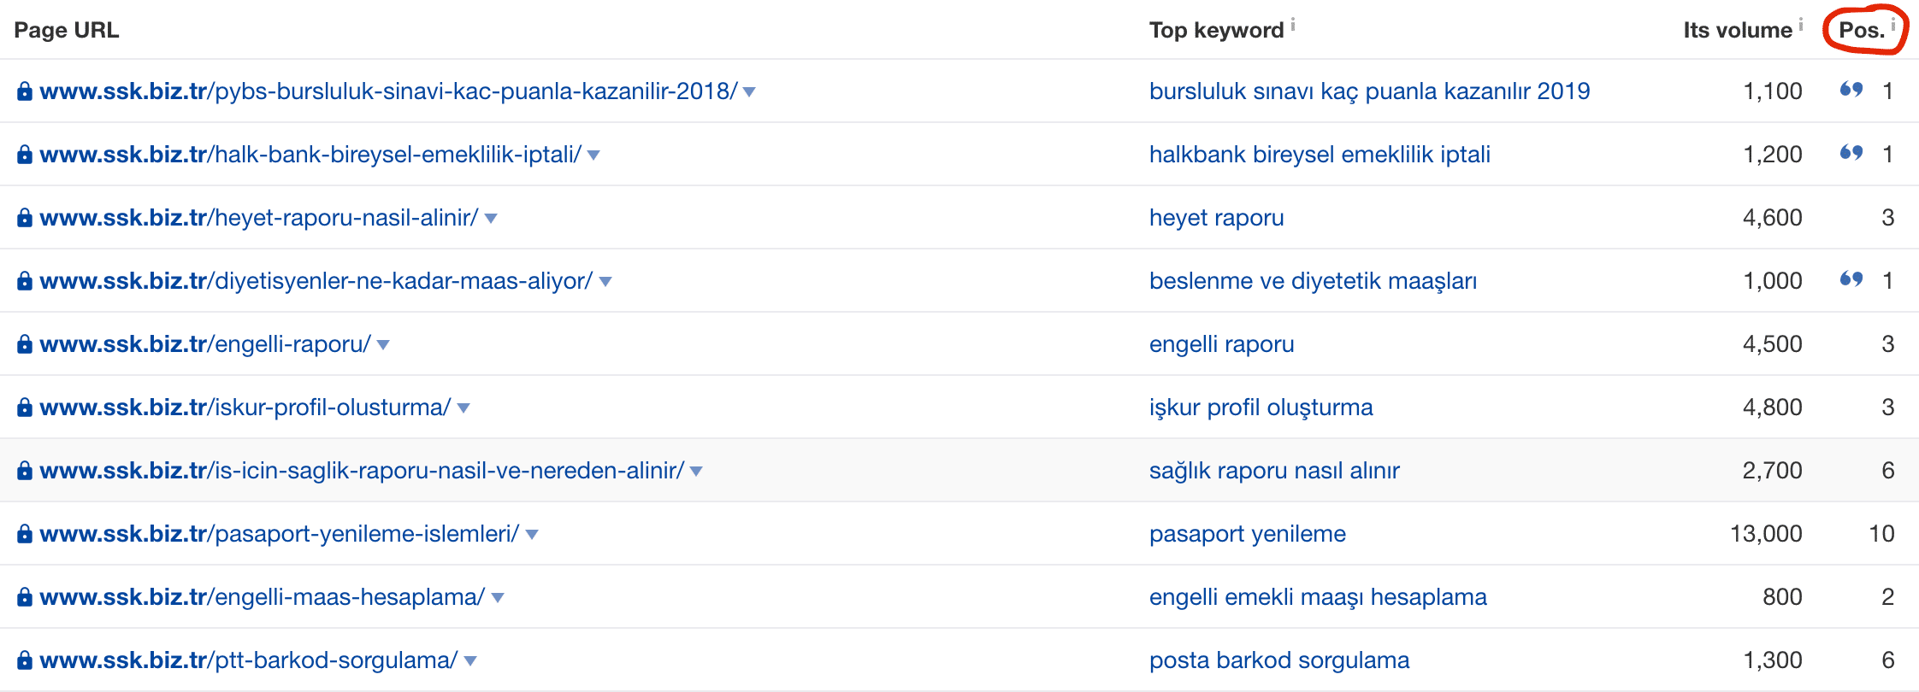Click keyword 'sağlık raporu nasıl alınır'
Screen dimensions: 1919x692
(x=1274, y=471)
